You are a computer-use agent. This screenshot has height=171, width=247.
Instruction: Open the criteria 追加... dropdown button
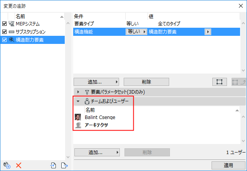tap(96, 82)
